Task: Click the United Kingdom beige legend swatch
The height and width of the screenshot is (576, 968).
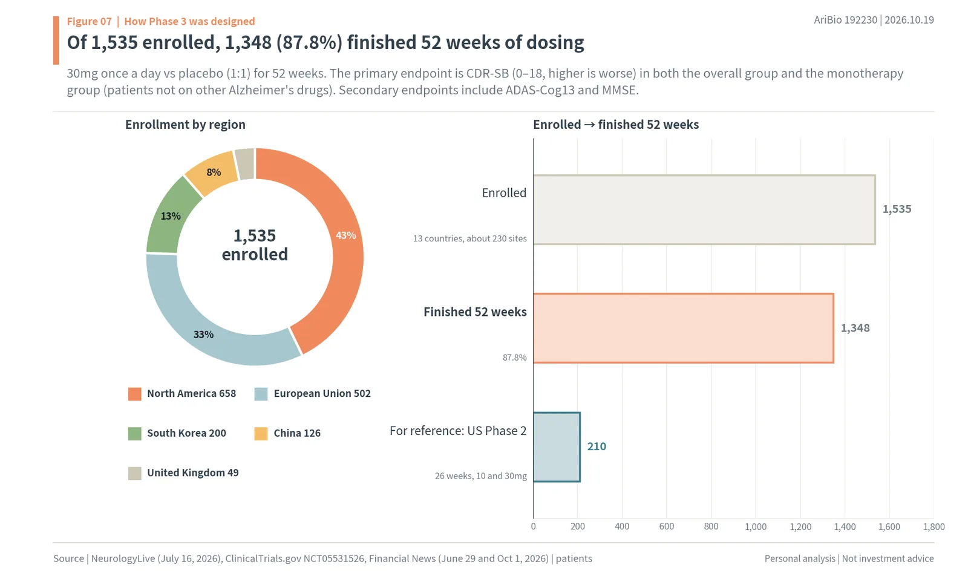Action: (135, 473)
